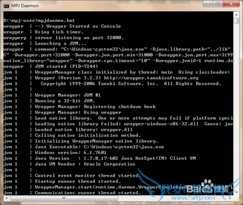The image size is (243, 205).
Task: Click the 'Java VM Vendor : Oracle Corporation' line
Action: coord(85,164)
